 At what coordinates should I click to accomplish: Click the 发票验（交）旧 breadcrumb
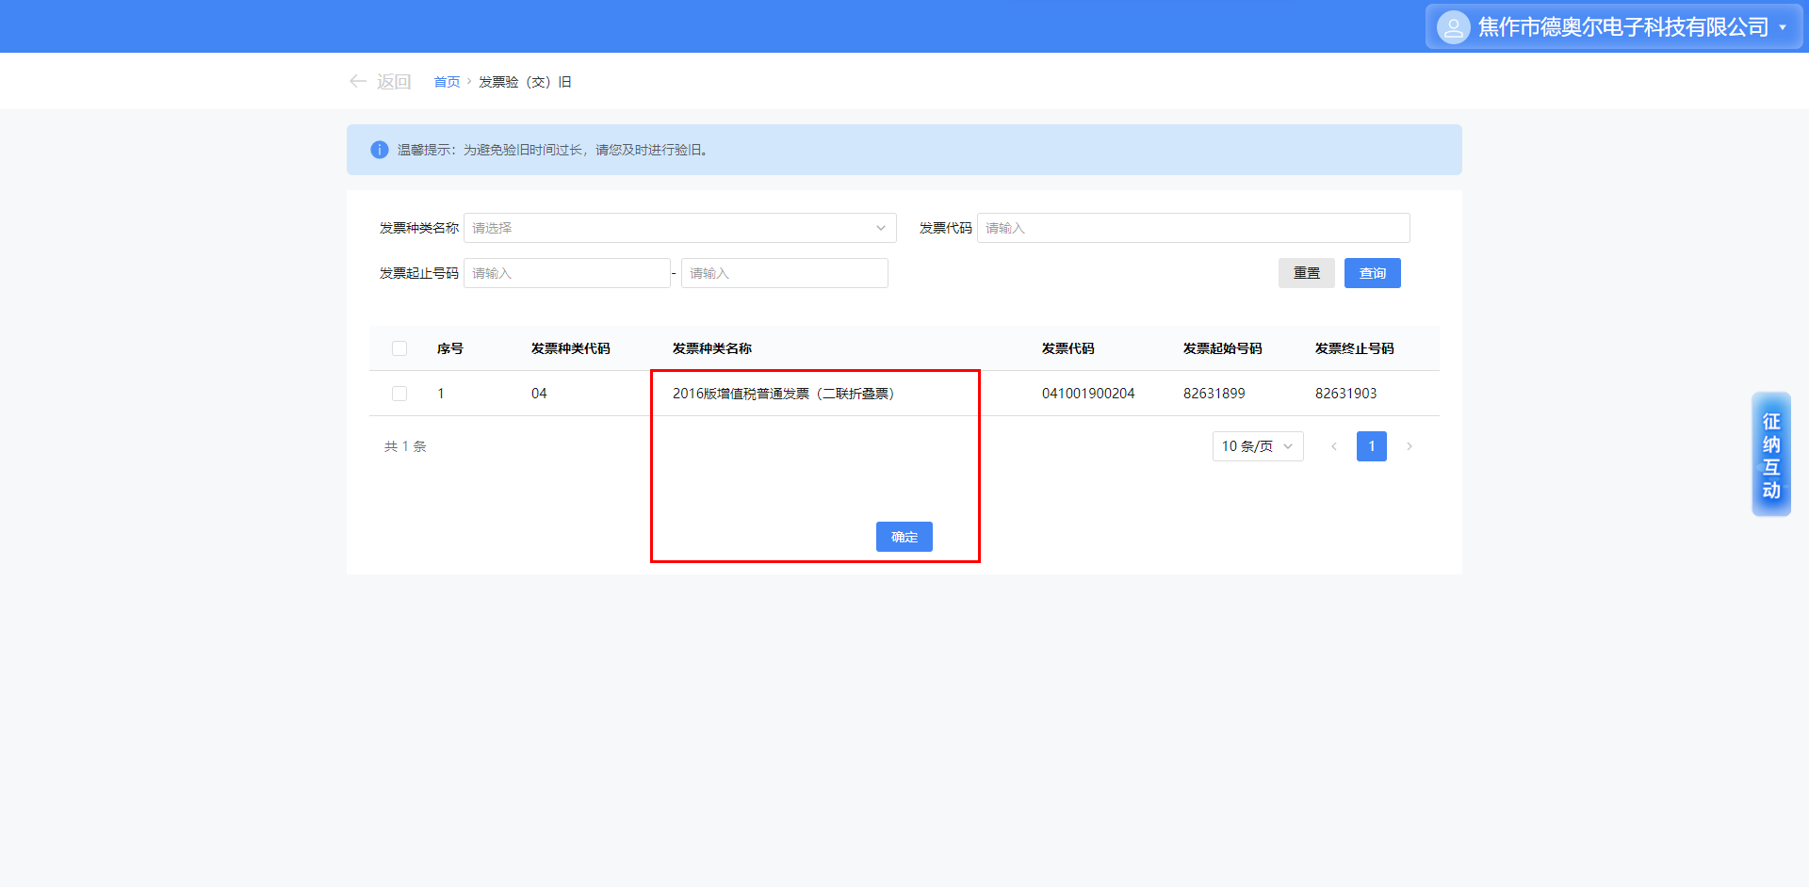525,82
